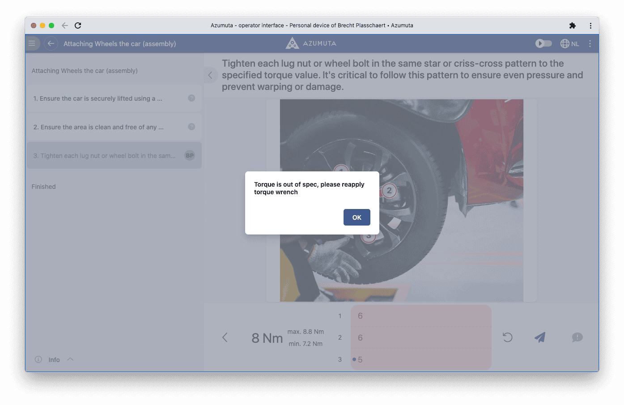Open the Chrome browser menu
Viewport: 624px width, 405px height.
click(x=590, y=26)
